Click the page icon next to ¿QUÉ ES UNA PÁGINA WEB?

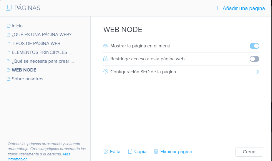(x=9, y=35)
